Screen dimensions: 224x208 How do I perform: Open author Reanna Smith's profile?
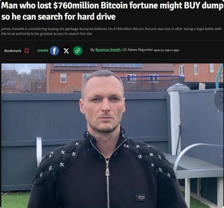(108, 50)
